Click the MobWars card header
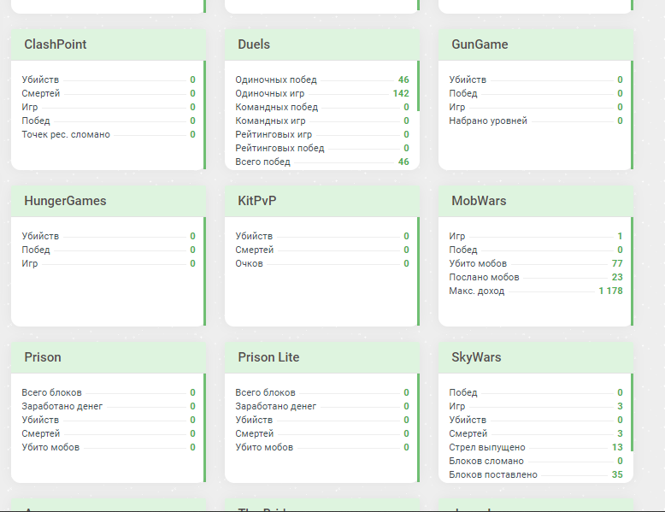This screenshot has width=665, height=512. pyautogui.click(x=536, y=201)
